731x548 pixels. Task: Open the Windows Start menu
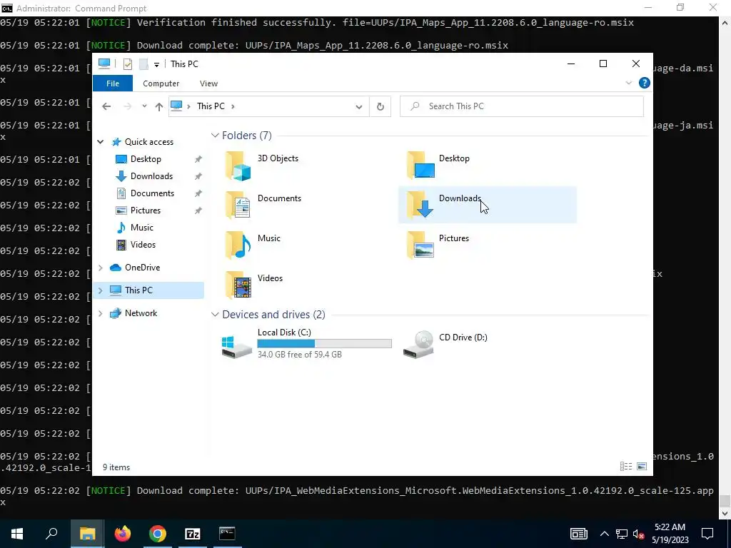[17, 534]
